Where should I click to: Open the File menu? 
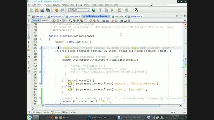29,5
